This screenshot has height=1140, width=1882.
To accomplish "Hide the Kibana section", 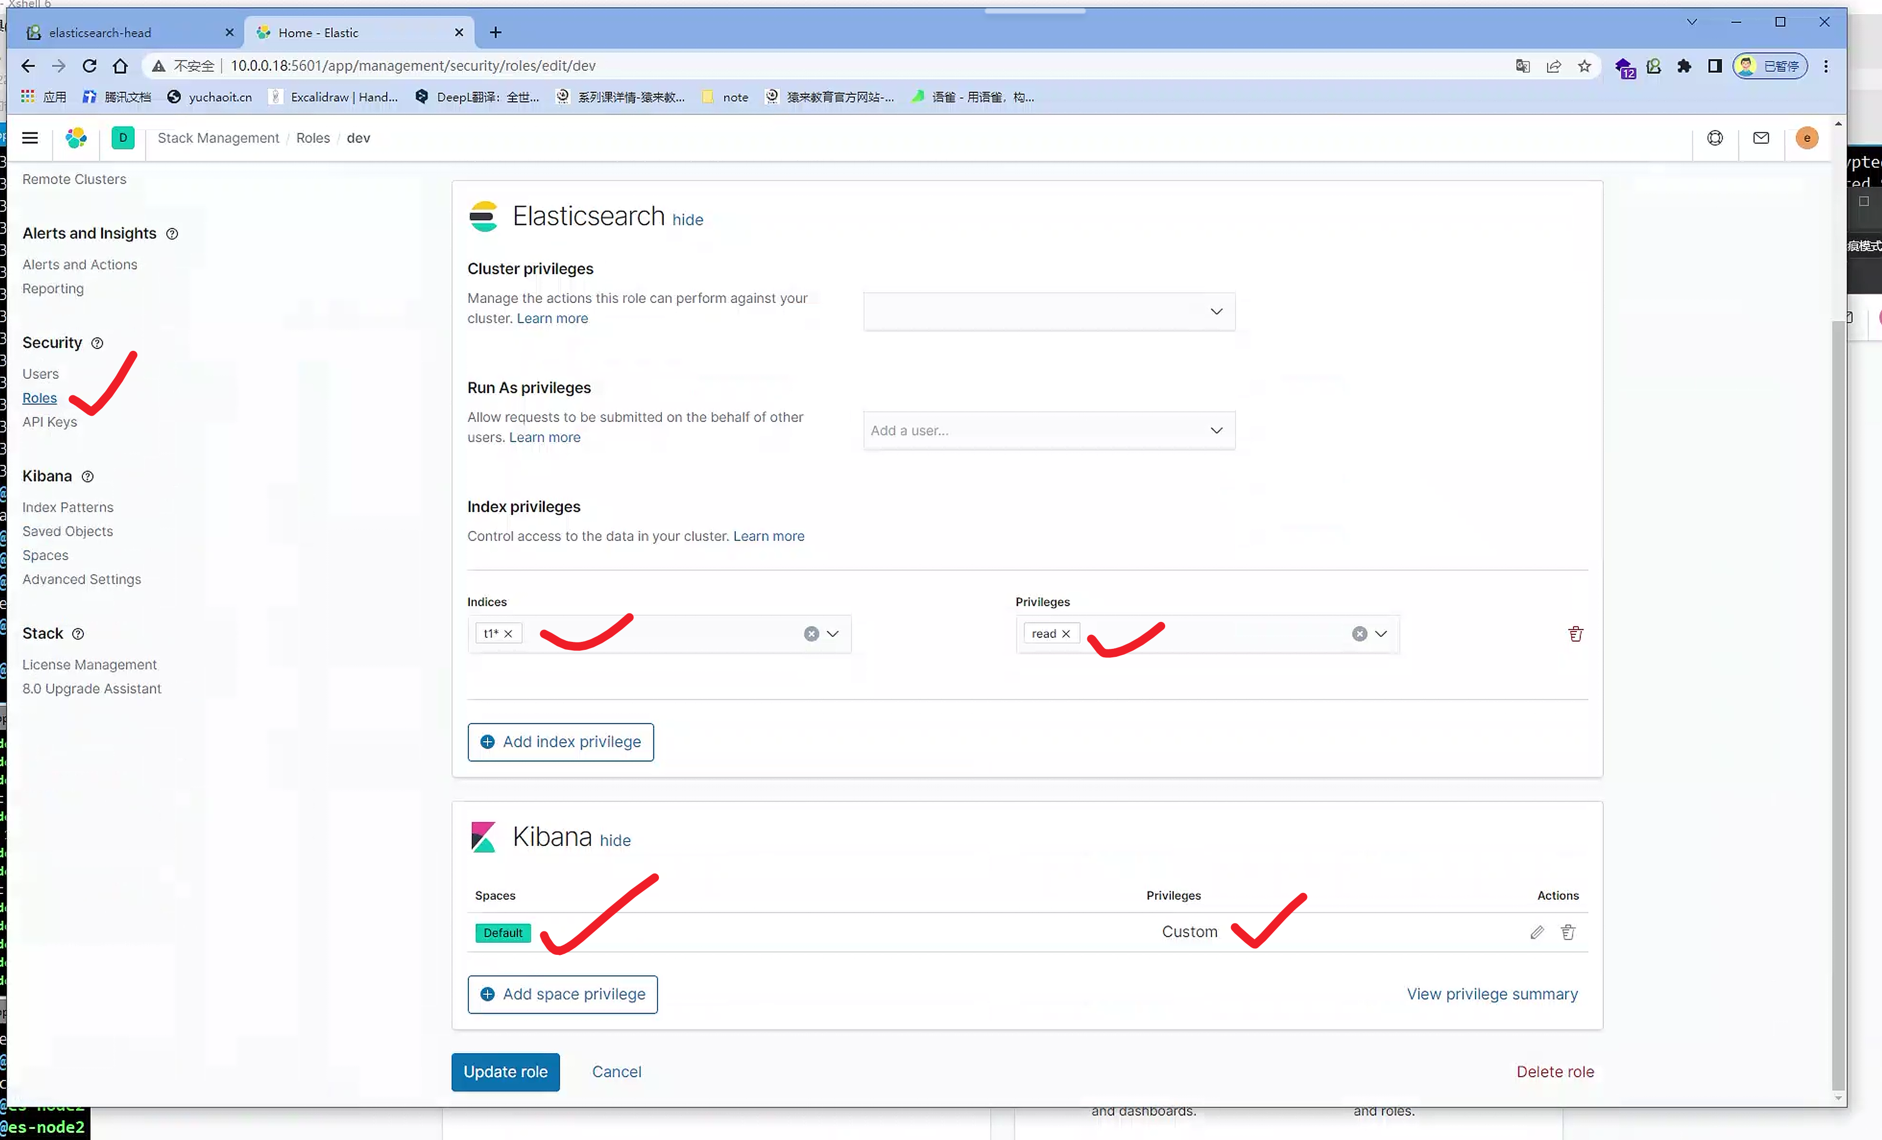I will tap(615, 841).
